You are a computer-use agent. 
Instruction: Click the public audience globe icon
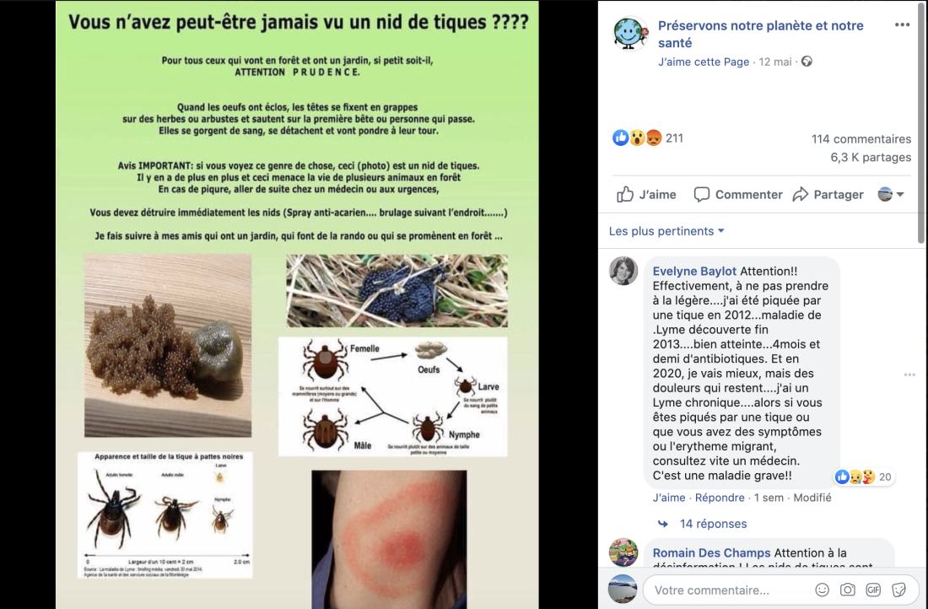807,62
